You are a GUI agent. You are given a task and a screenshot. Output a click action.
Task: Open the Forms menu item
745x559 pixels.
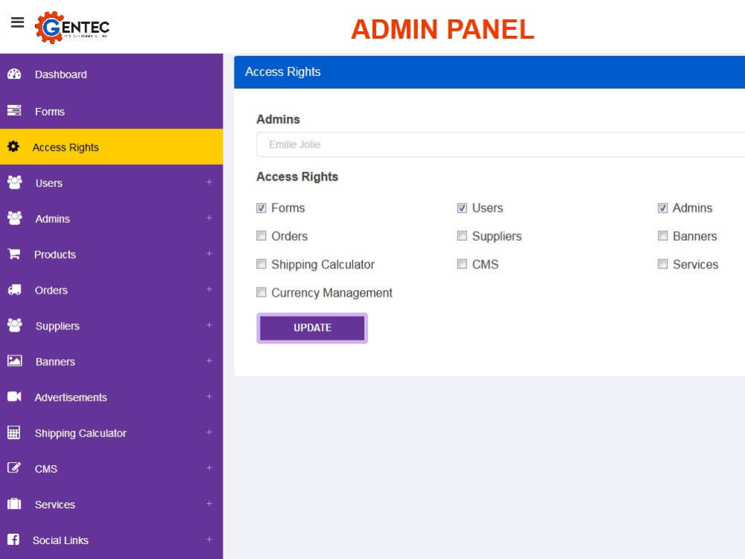pos(111,111)
